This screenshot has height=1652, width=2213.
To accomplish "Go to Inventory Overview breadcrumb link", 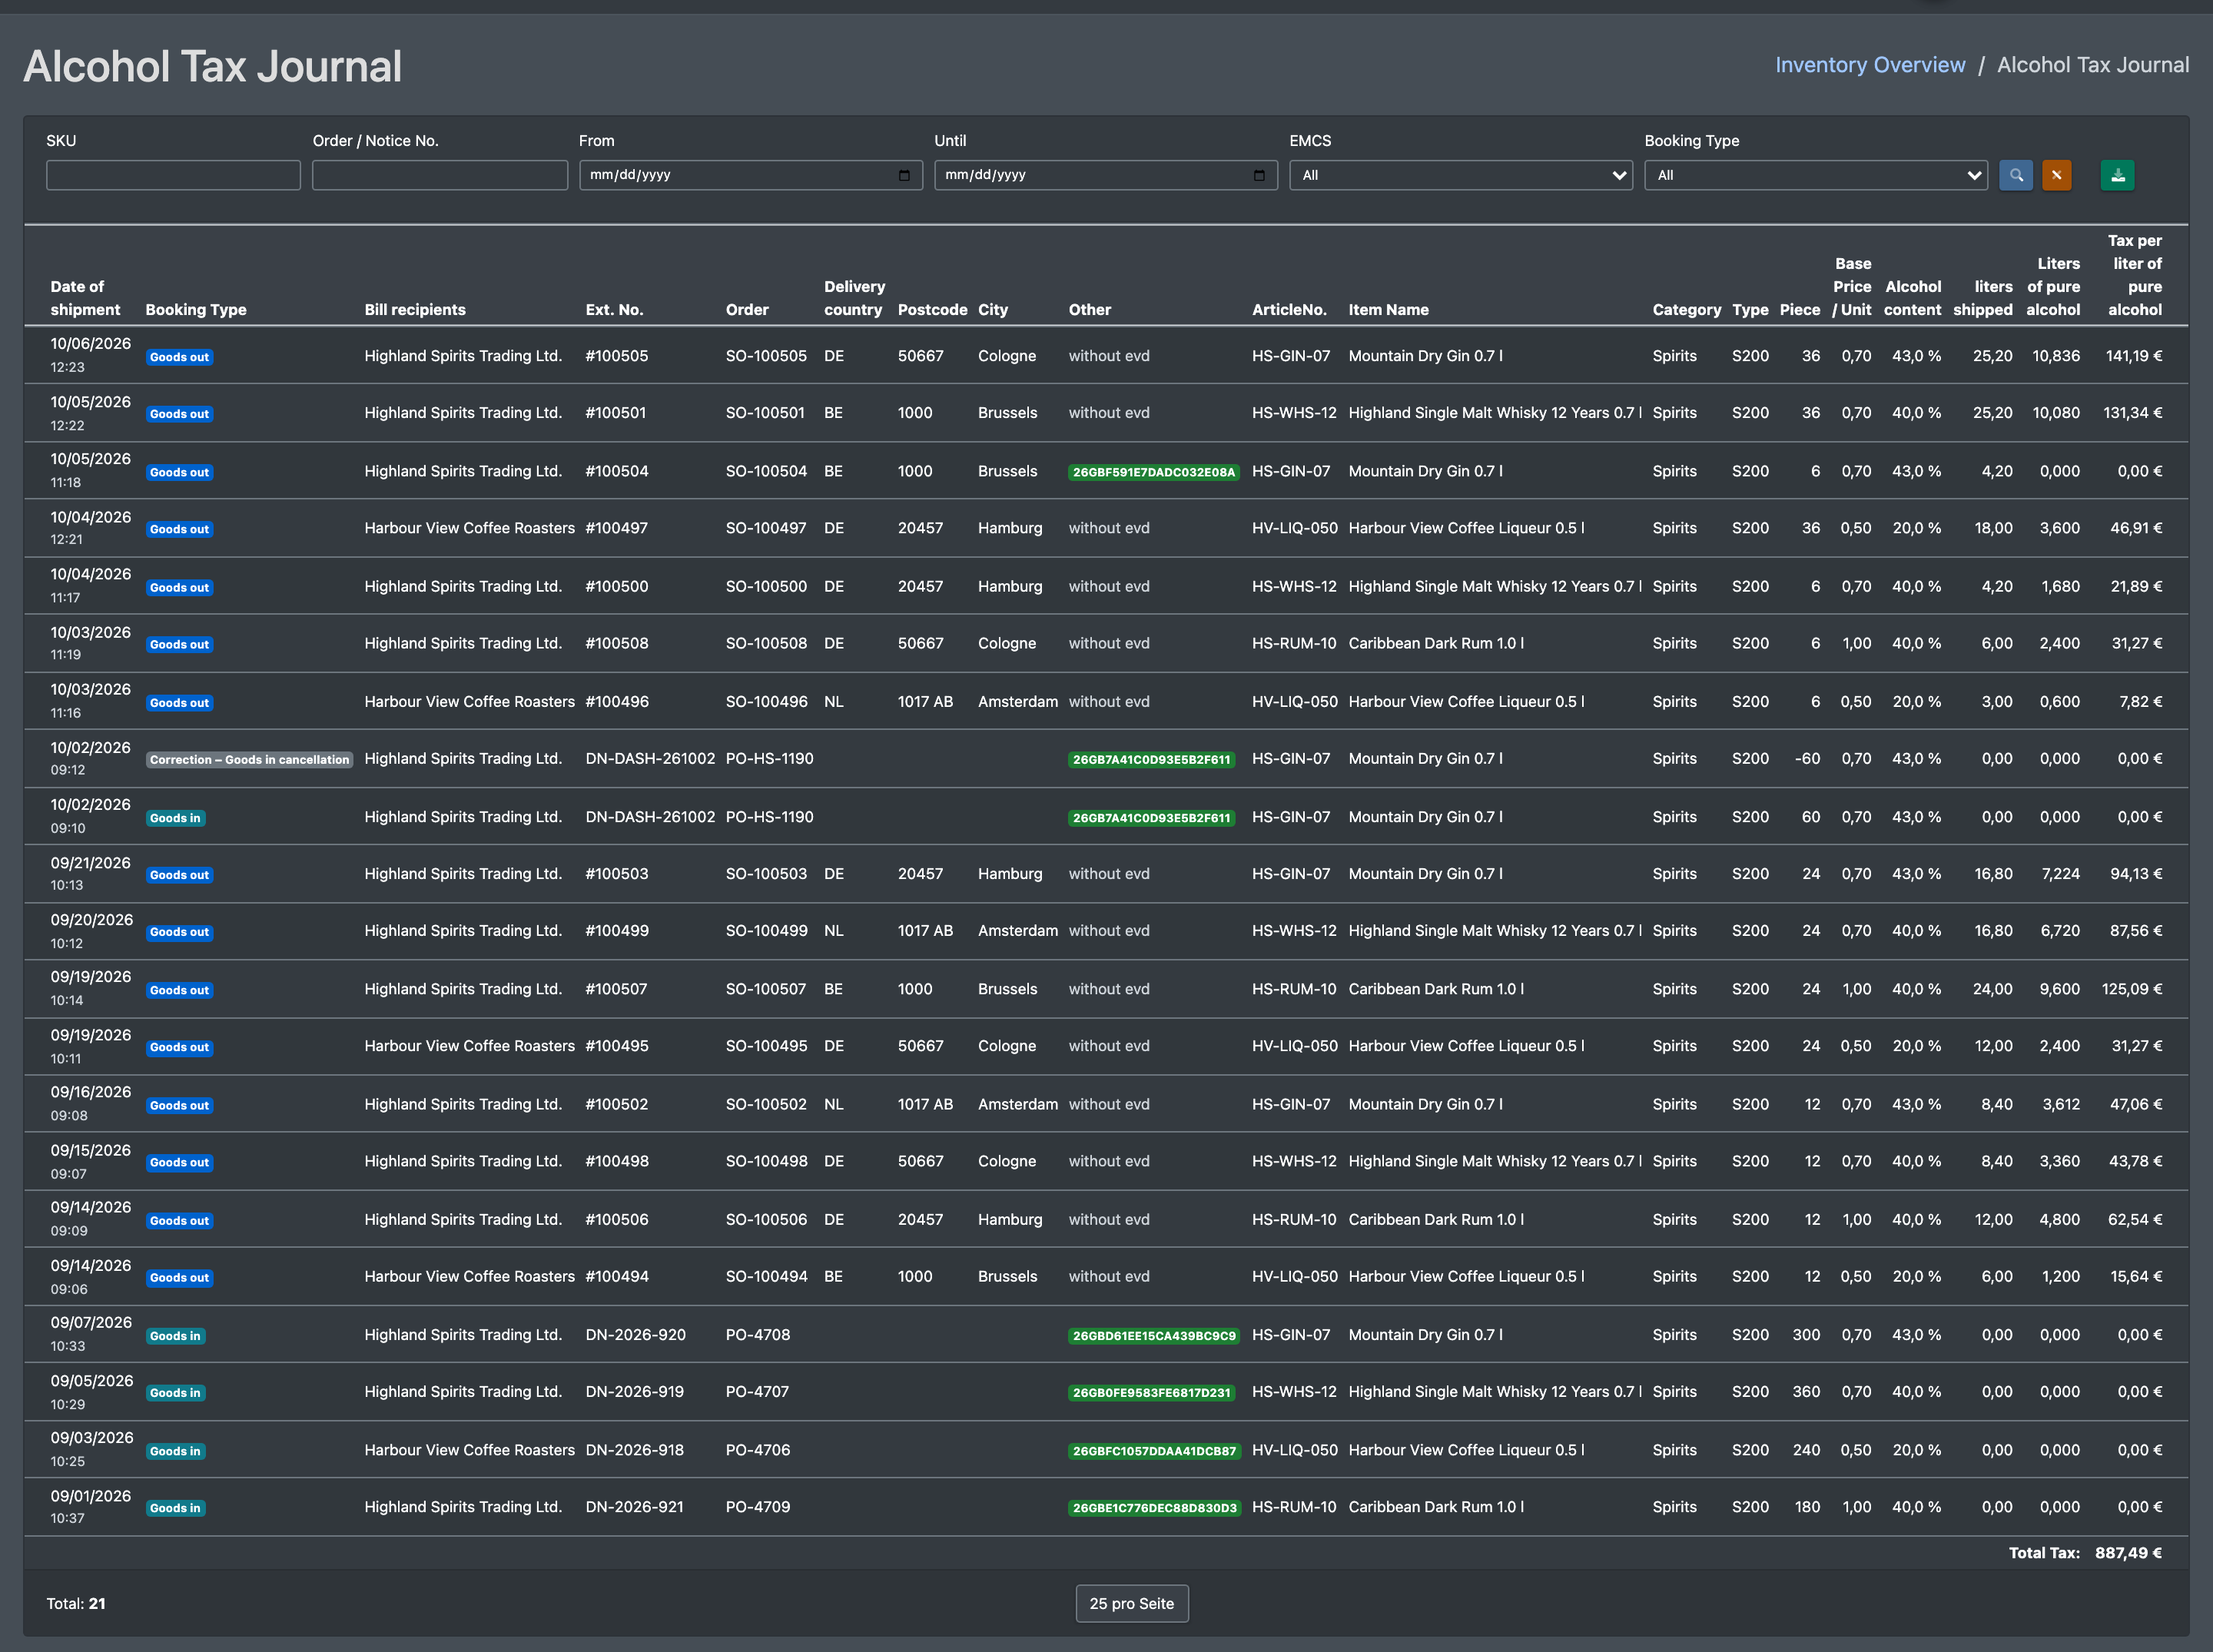I will (x=1870, y=65).
